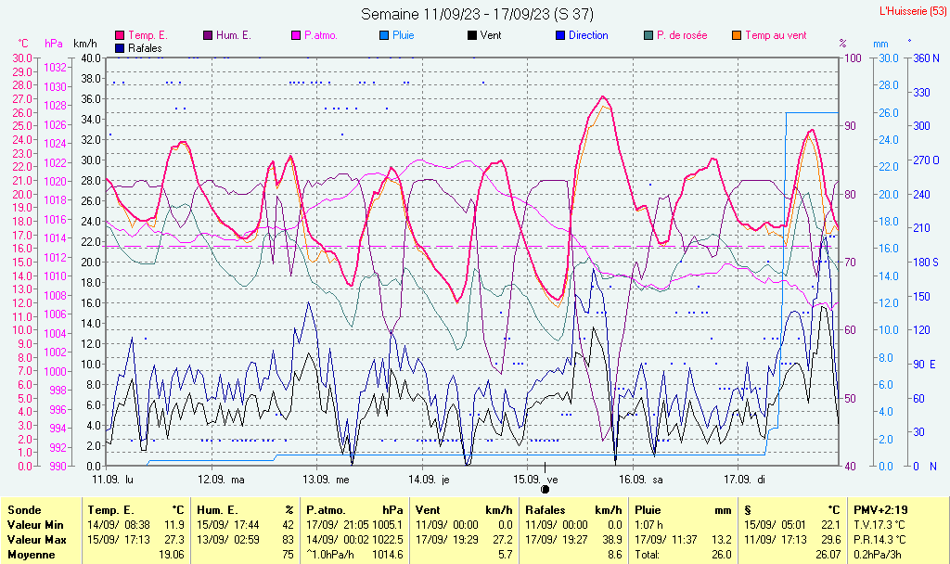Select the minimum pressure entry '17/09/ 21:05'
This screenshot has height=564, width=950.
338,525
